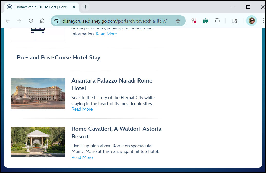Open Read More for Anantara Palazzo Naiadi
266x173 pixels.
[82, 109]
